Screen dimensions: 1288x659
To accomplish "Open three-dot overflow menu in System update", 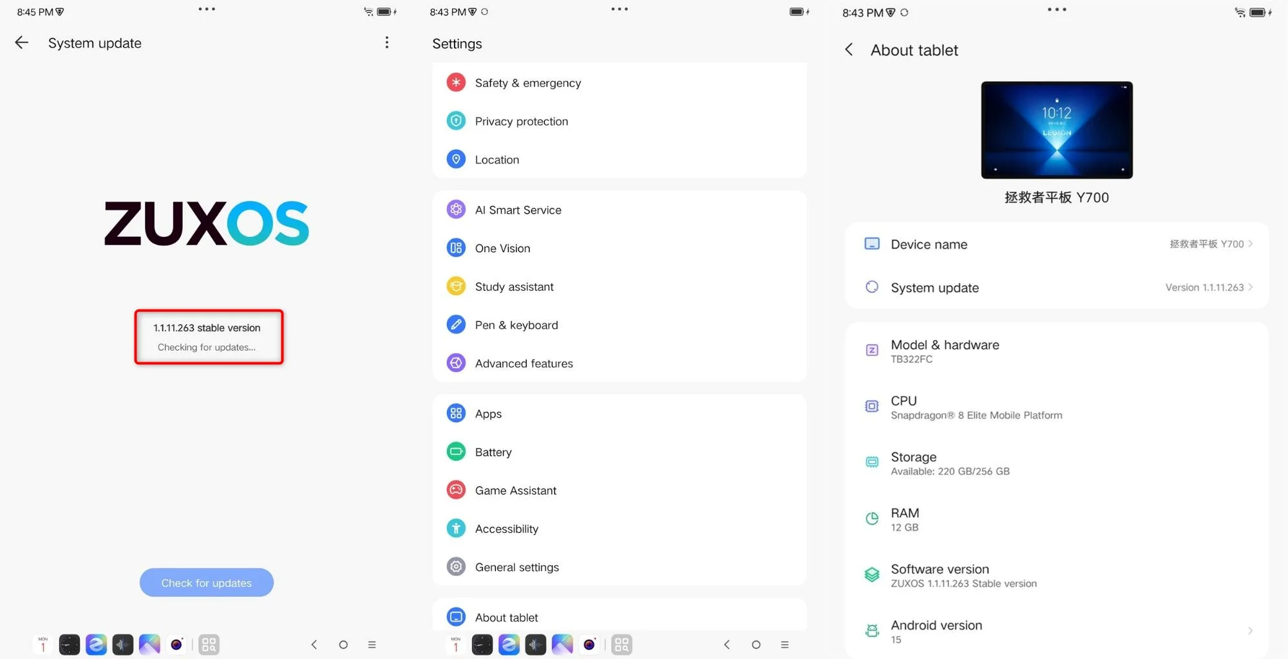I will (x=386, y=42).
